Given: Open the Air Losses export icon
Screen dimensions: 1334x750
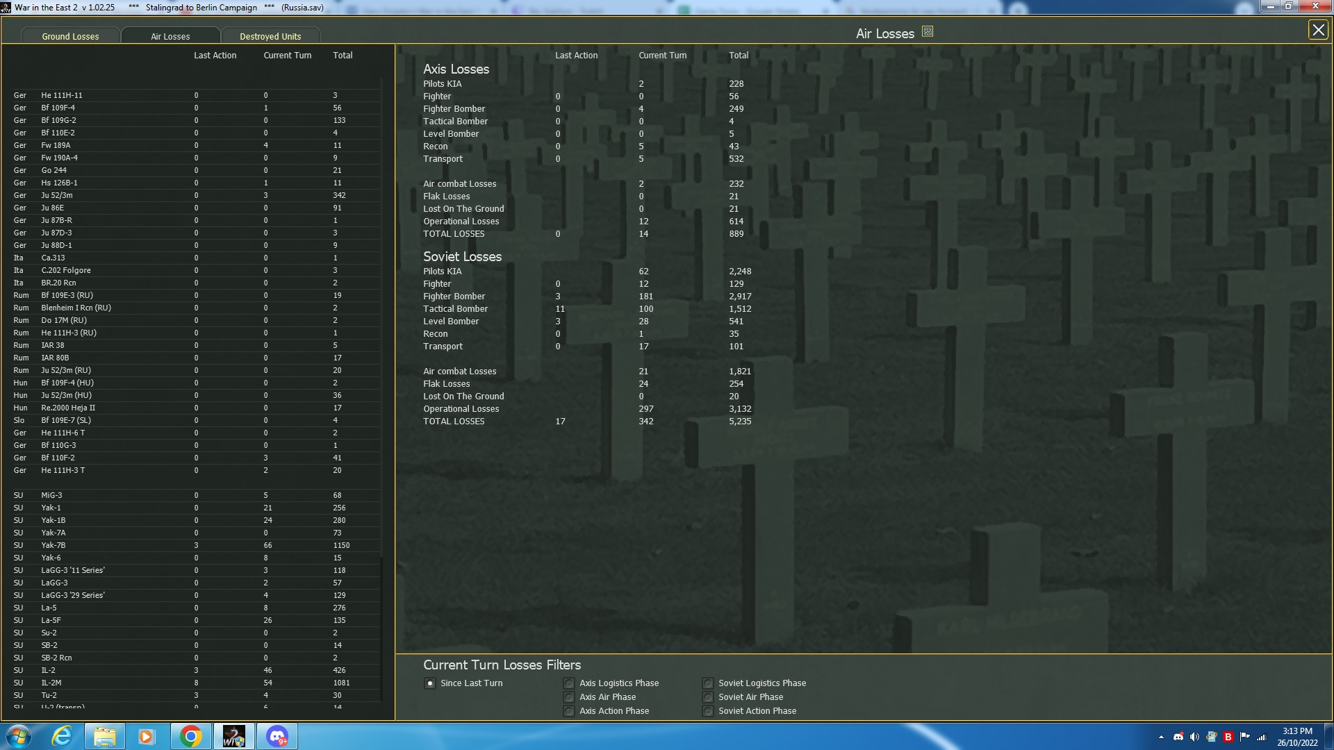Looking at the screenshot, I should pyautogui.click(x=927, y=32).
